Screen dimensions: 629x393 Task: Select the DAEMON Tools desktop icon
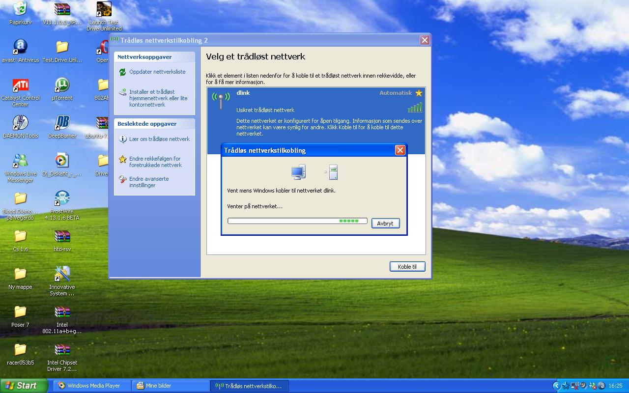click(20, 127)
